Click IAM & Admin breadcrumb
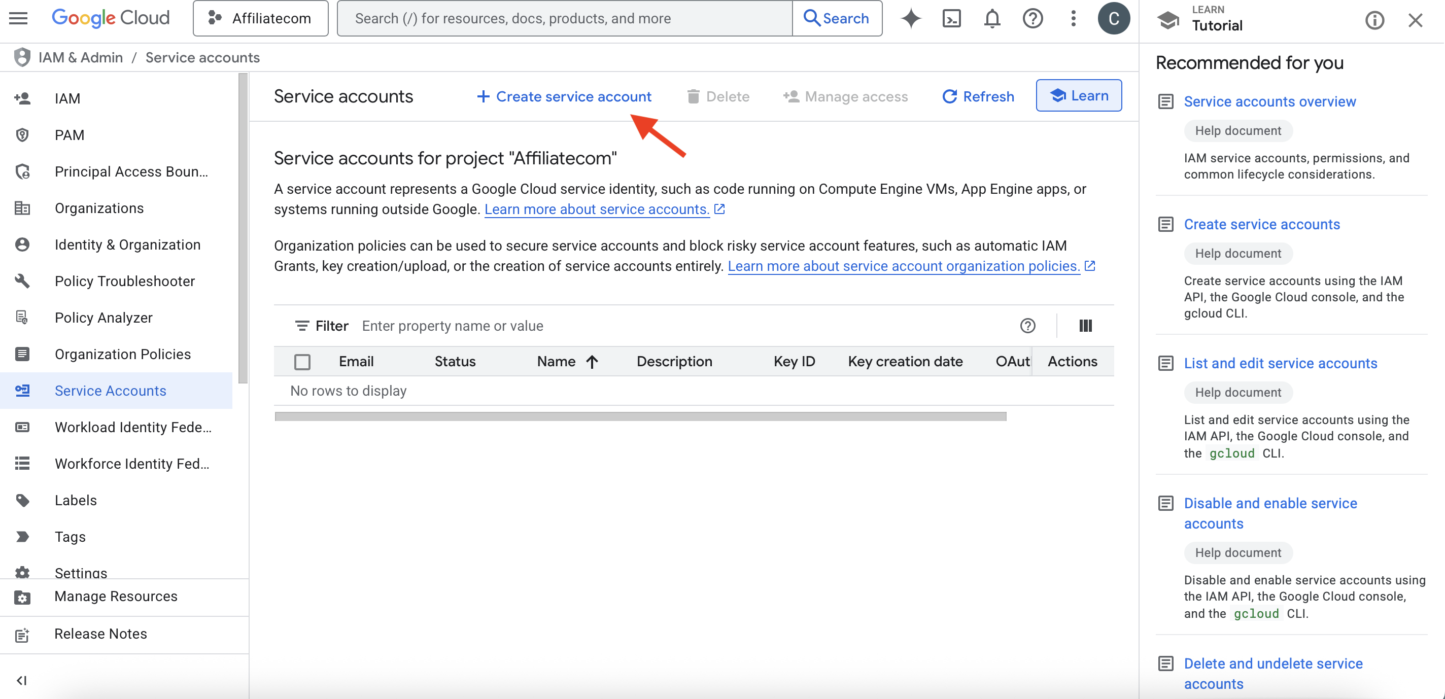 click(x=80, y=57)
